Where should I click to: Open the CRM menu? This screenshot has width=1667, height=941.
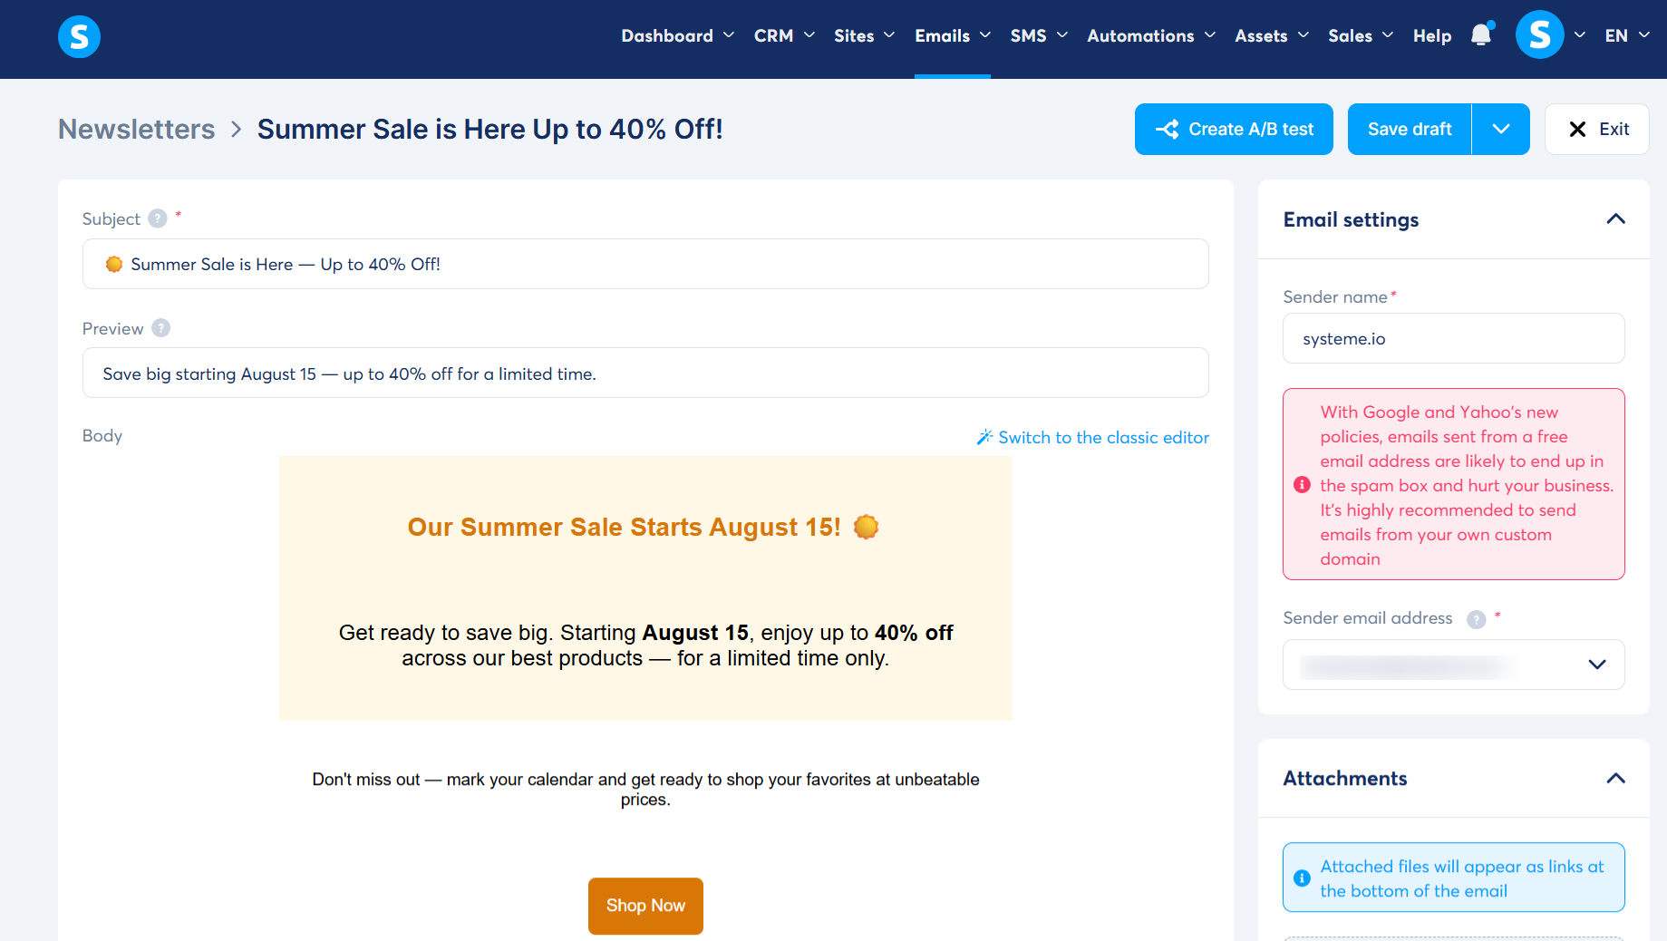coord(784,35)
